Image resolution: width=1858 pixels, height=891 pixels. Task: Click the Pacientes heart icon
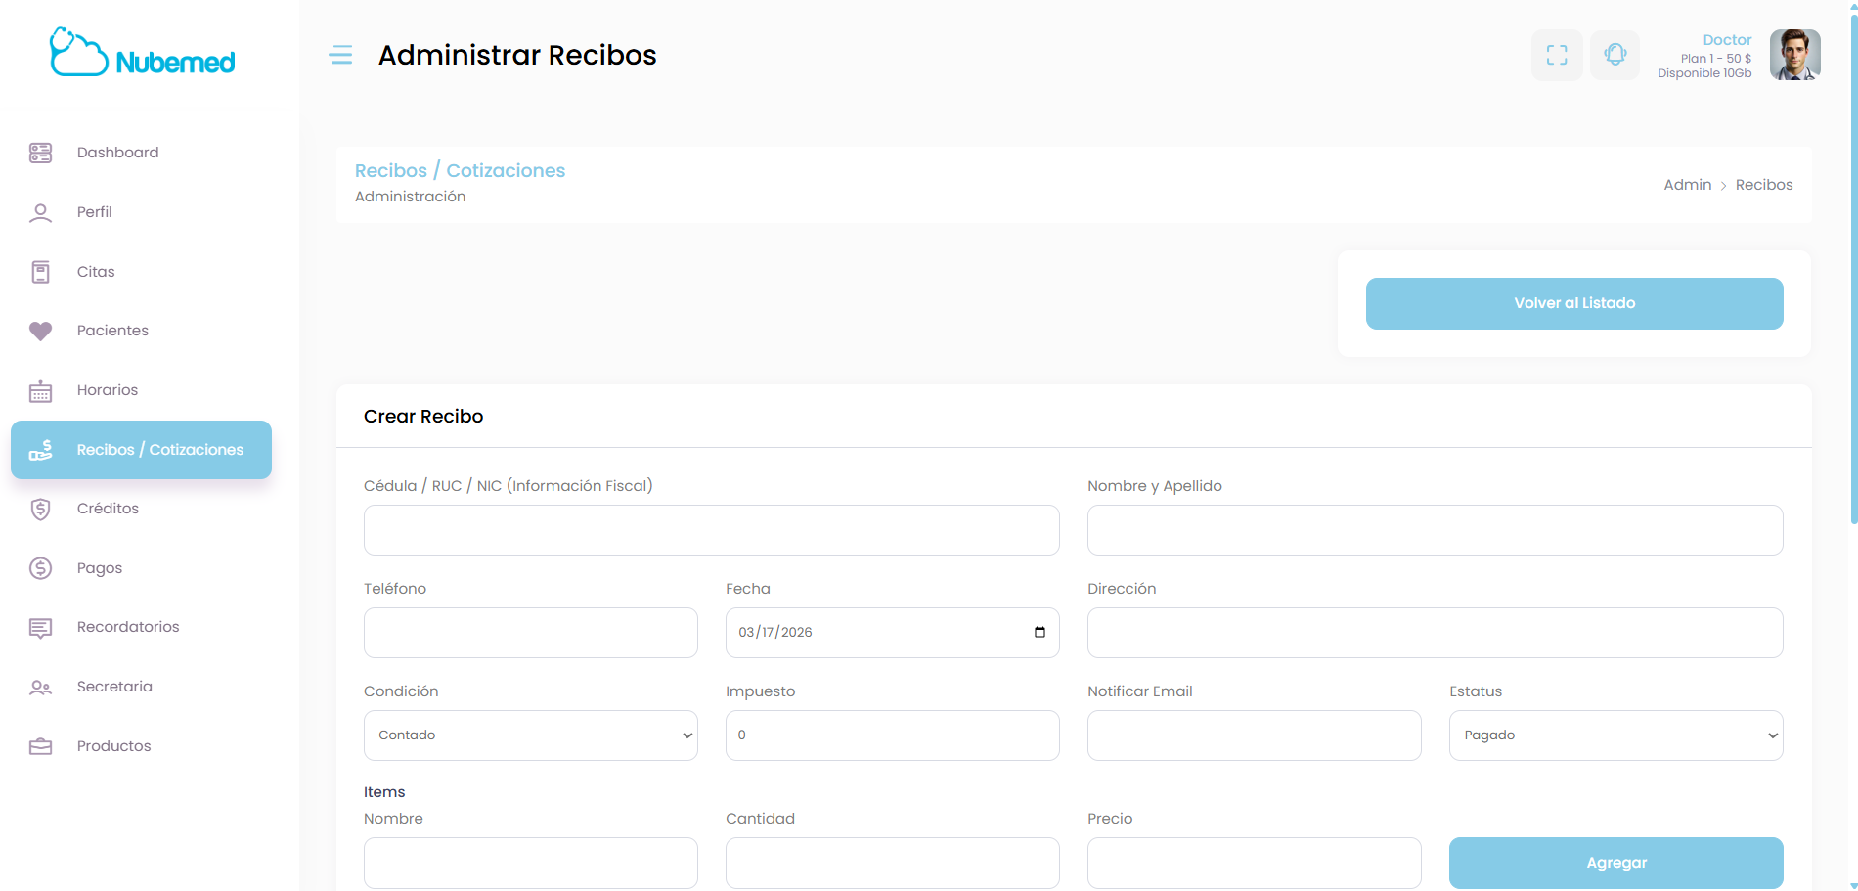40,331
